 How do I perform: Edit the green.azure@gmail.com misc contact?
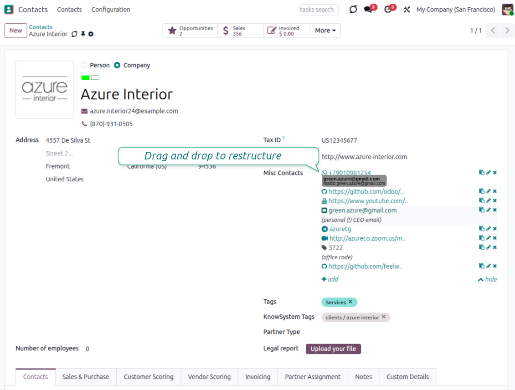point(488,210)
